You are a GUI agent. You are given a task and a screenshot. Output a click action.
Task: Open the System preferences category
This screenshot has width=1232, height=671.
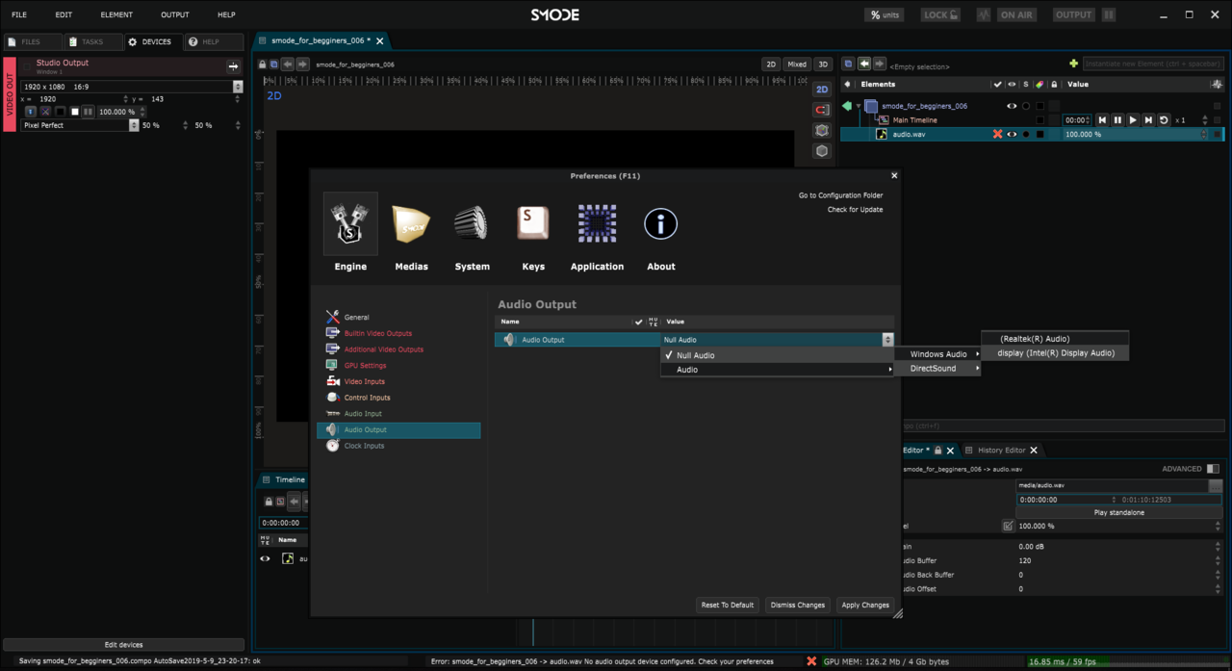[472, 233]
